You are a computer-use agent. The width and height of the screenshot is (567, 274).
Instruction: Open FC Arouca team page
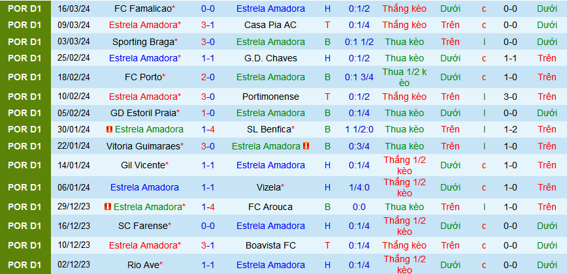click(x=270, y=207)
